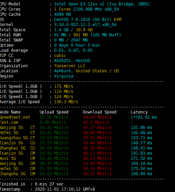Click the Finished in 6 min 37 sec text

pyautogui.click(x=32, y=184)
